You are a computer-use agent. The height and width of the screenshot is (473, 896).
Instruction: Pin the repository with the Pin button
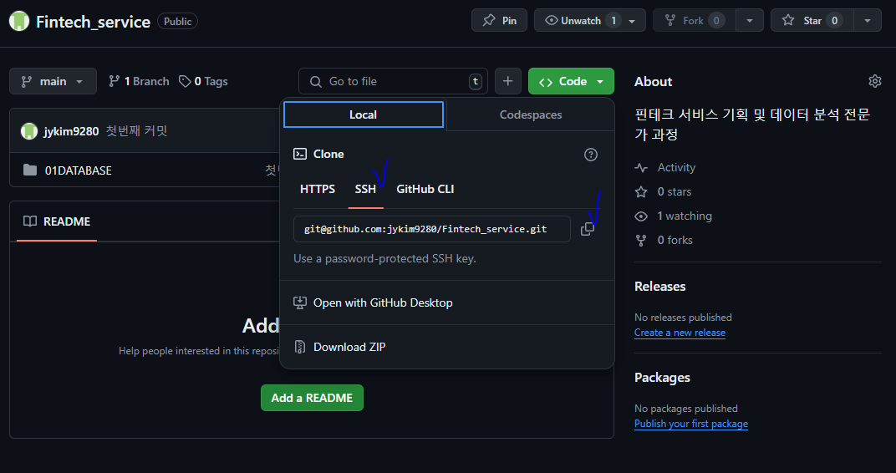pyautogui.click(x=499, y=21)
